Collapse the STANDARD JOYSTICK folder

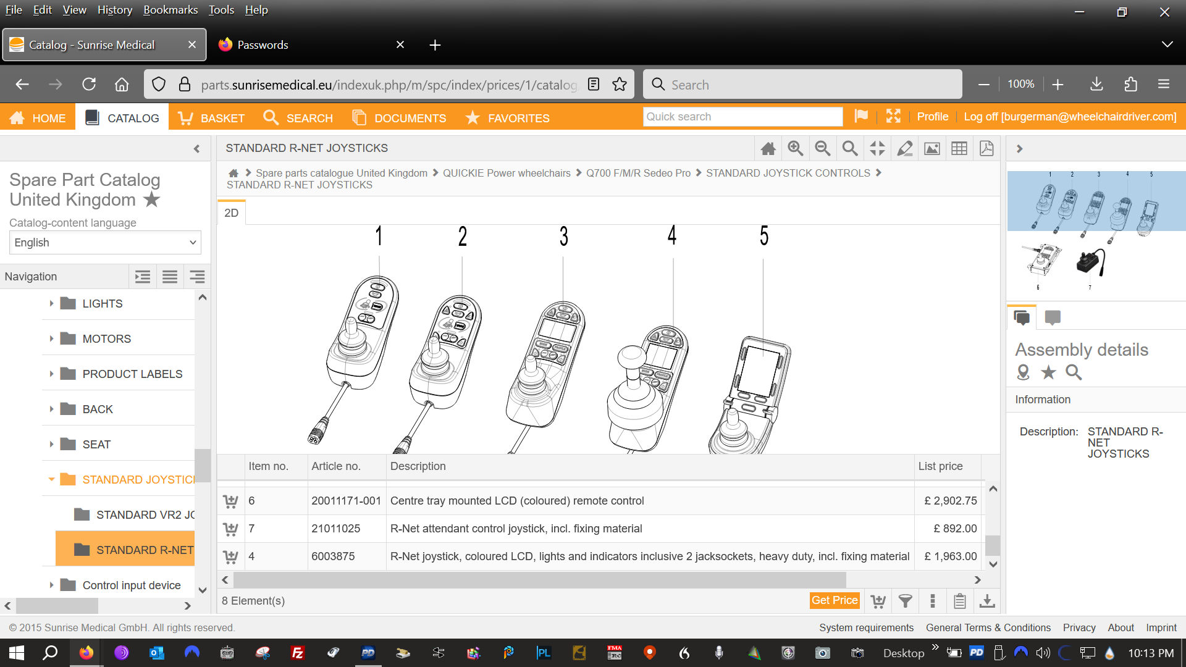pyautogui.click(x=52, y=479)
